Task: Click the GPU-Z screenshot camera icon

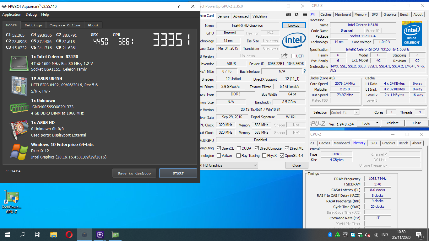Action: pyautogui.click(x=289, y=14)
